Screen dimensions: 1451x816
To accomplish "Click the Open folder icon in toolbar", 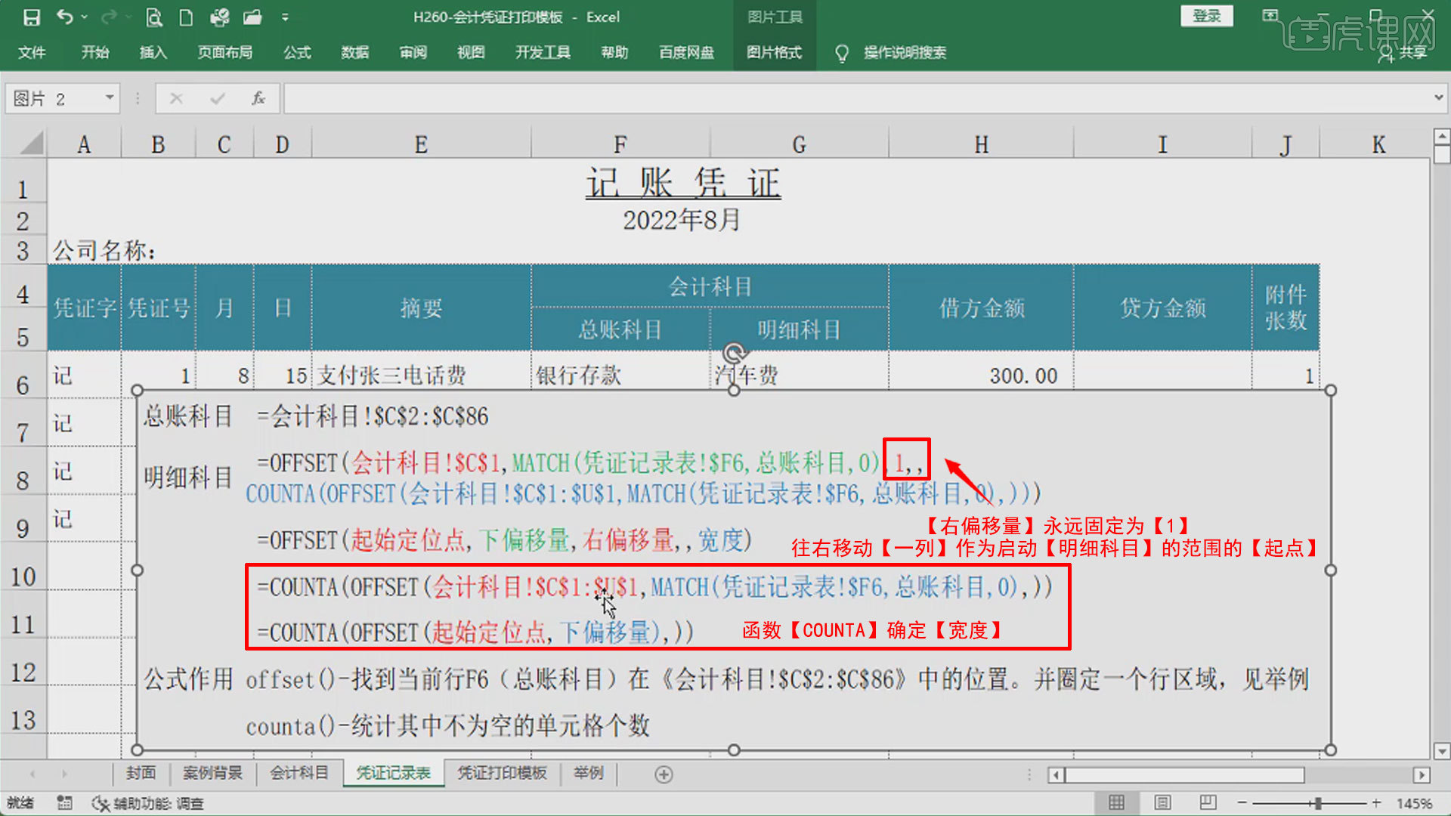I will [x=252, y=17].
